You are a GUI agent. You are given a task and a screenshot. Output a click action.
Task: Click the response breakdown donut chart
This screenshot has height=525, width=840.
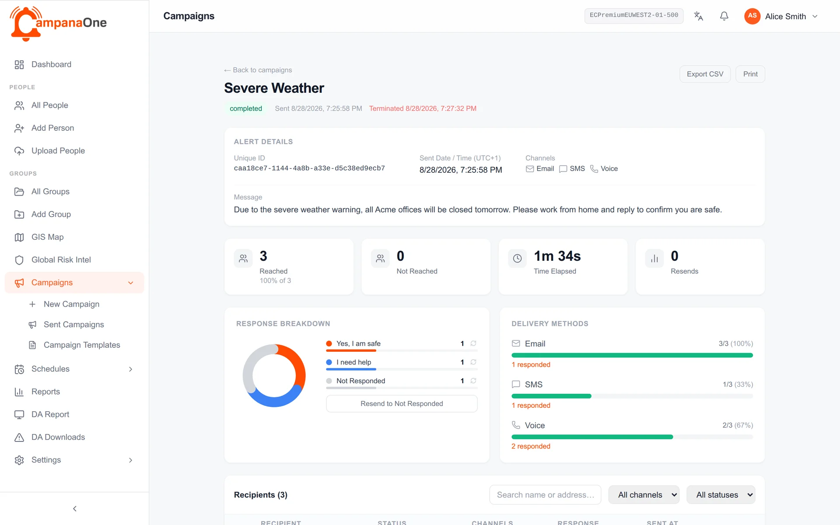tap(274, 375)
